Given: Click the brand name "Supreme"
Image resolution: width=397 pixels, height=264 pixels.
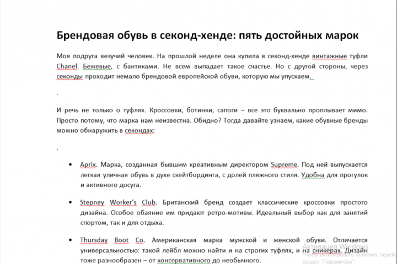Looking at the screenshot, I should (284, 164).
